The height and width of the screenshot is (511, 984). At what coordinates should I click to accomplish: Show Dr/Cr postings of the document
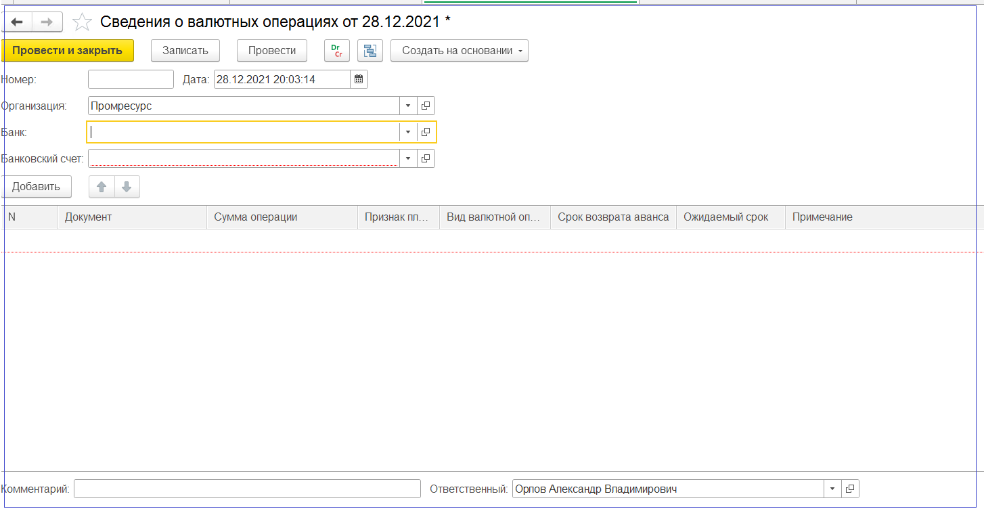[x=337, y=51]
